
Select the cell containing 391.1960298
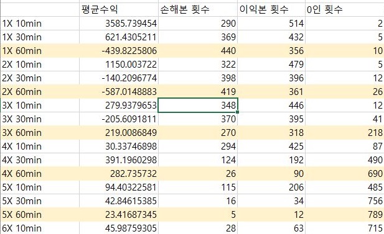(x=119, y=160)
